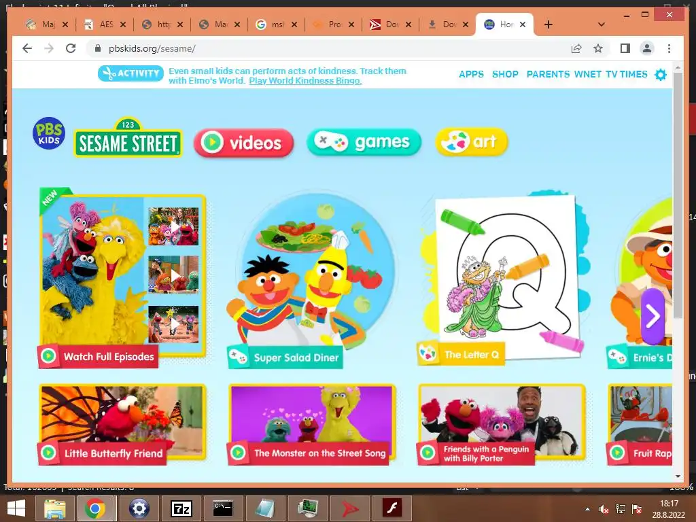Switch to the http tab

162,24
